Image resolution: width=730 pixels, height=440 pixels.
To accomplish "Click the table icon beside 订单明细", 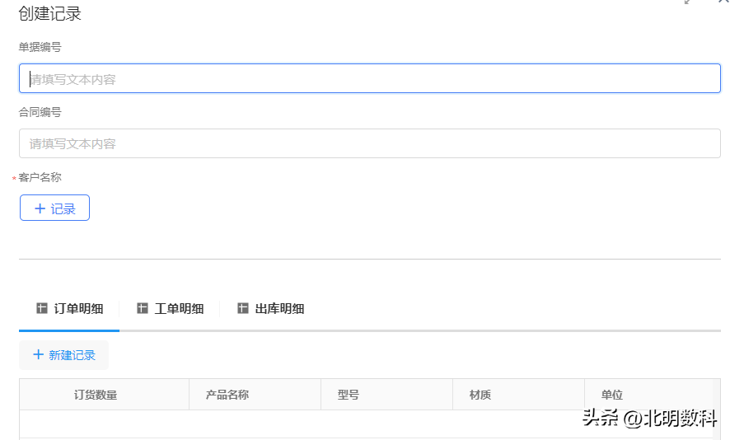I will [42, 309].
